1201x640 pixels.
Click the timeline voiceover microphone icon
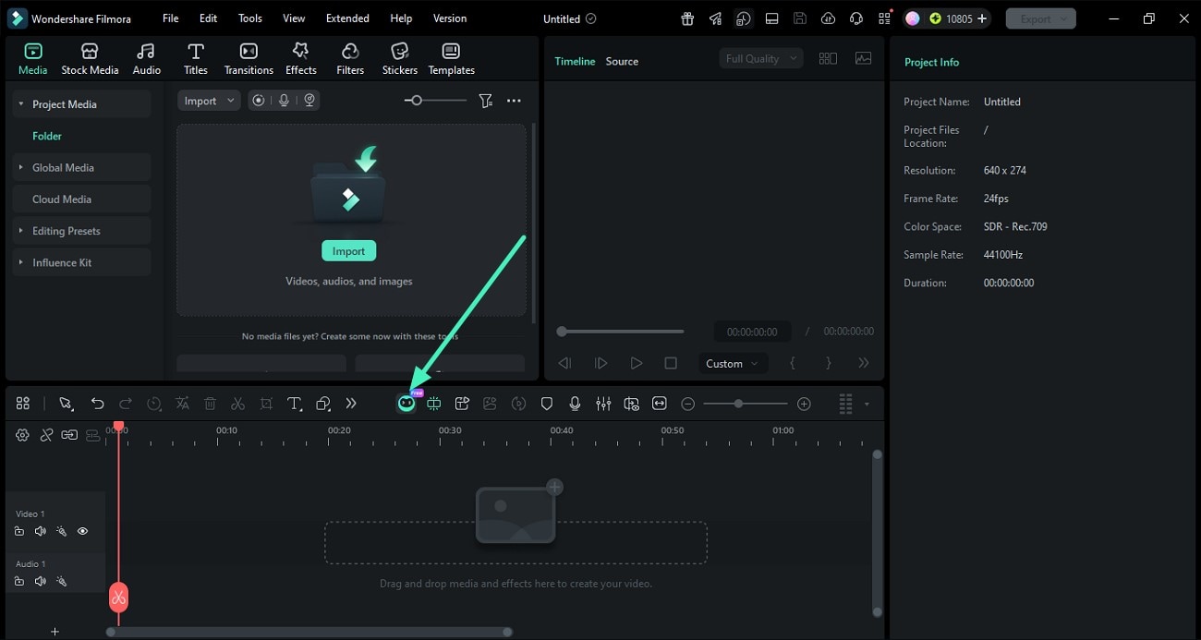point(575,404)
